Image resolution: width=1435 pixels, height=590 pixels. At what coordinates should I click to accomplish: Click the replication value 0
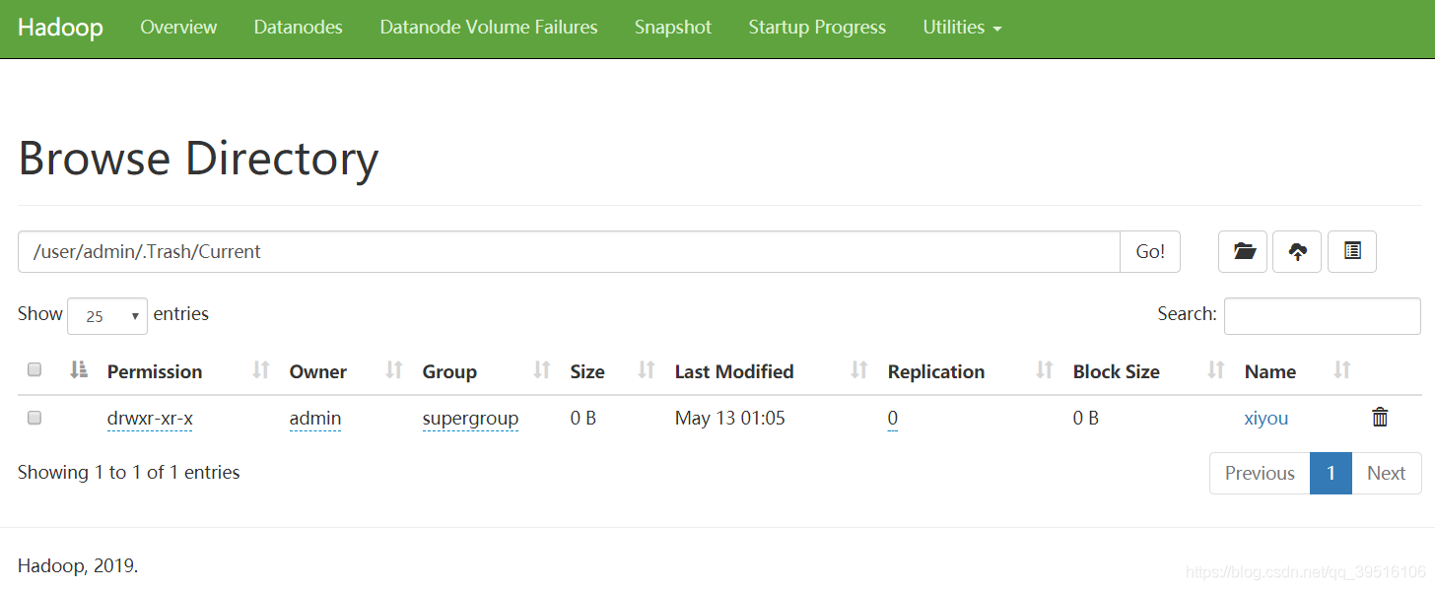click(x=893, y=419)
